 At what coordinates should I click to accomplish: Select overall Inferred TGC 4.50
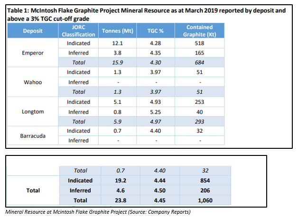click(x=159, y=191)
